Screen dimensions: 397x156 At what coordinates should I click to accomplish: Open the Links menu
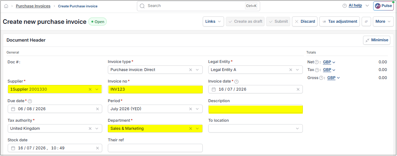(x=213, y=21)
